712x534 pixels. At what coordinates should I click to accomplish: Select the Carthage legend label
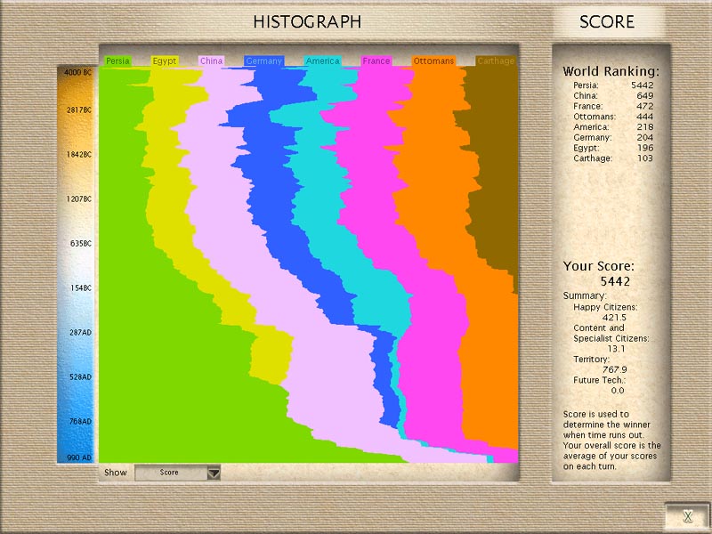tap(496, 61)
